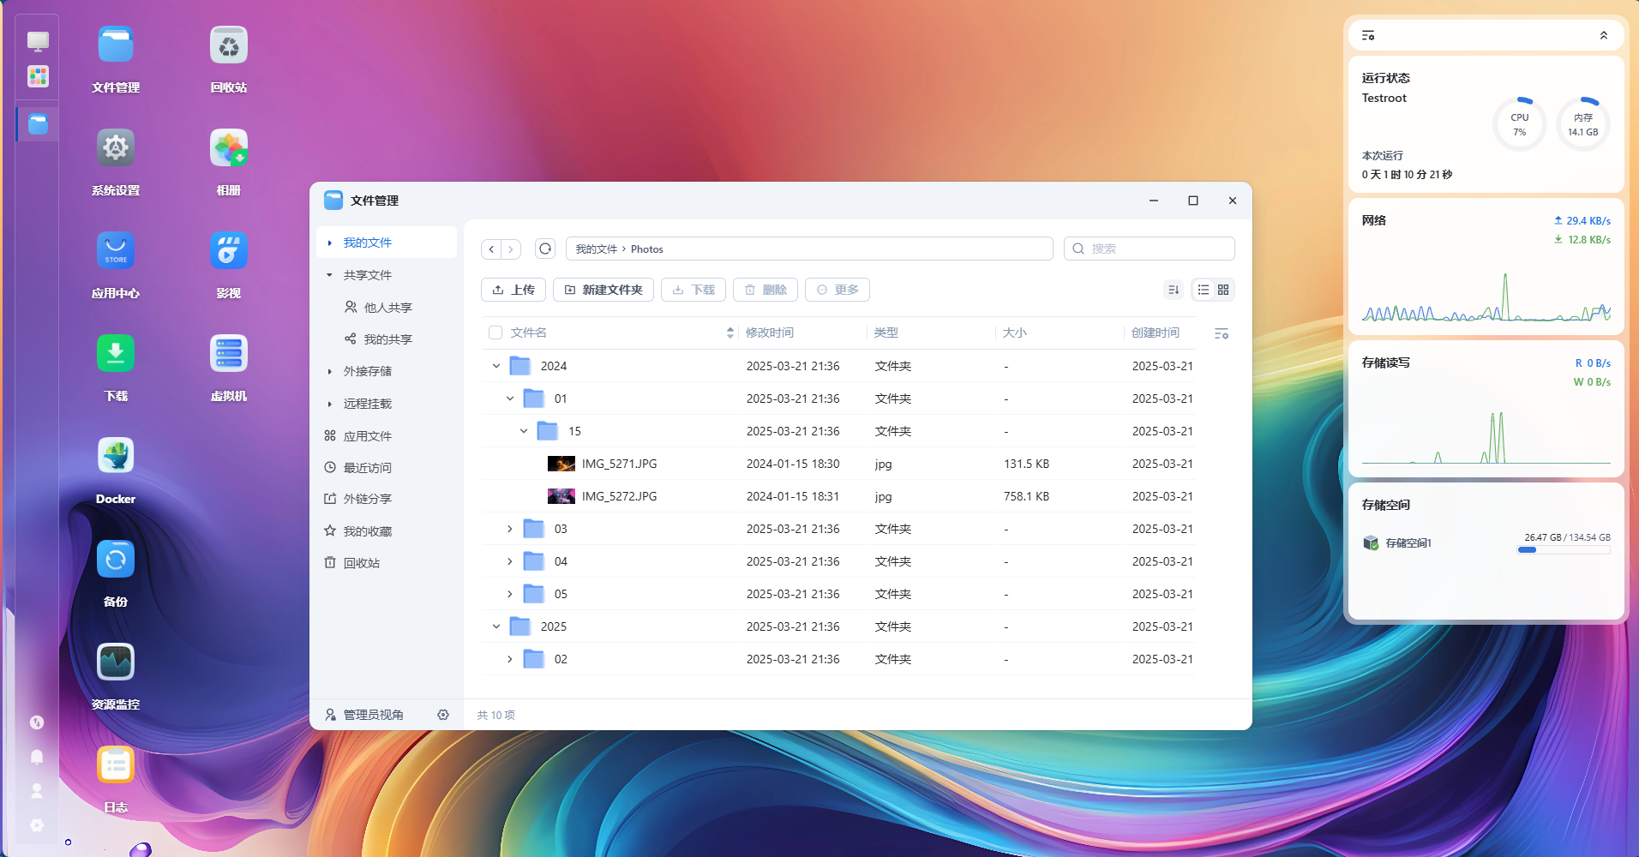Click the 新建文件夹 button
Image resolution: width=1639 pixels, height=857 pixels.
tap(603, 290)
